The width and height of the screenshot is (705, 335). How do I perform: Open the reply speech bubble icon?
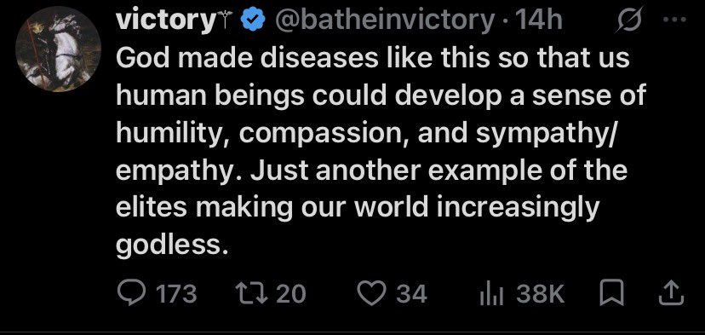(x=133, y=293)
